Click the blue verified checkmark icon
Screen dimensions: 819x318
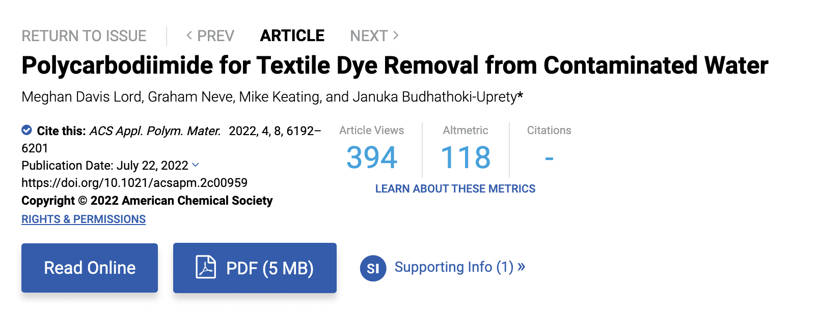coord(26,131)
